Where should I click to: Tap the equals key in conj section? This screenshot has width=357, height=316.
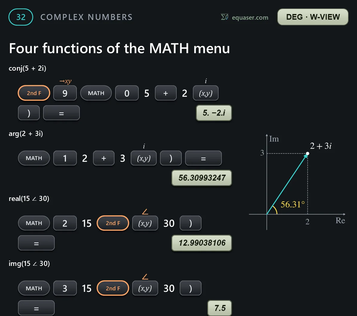point(62,113)
